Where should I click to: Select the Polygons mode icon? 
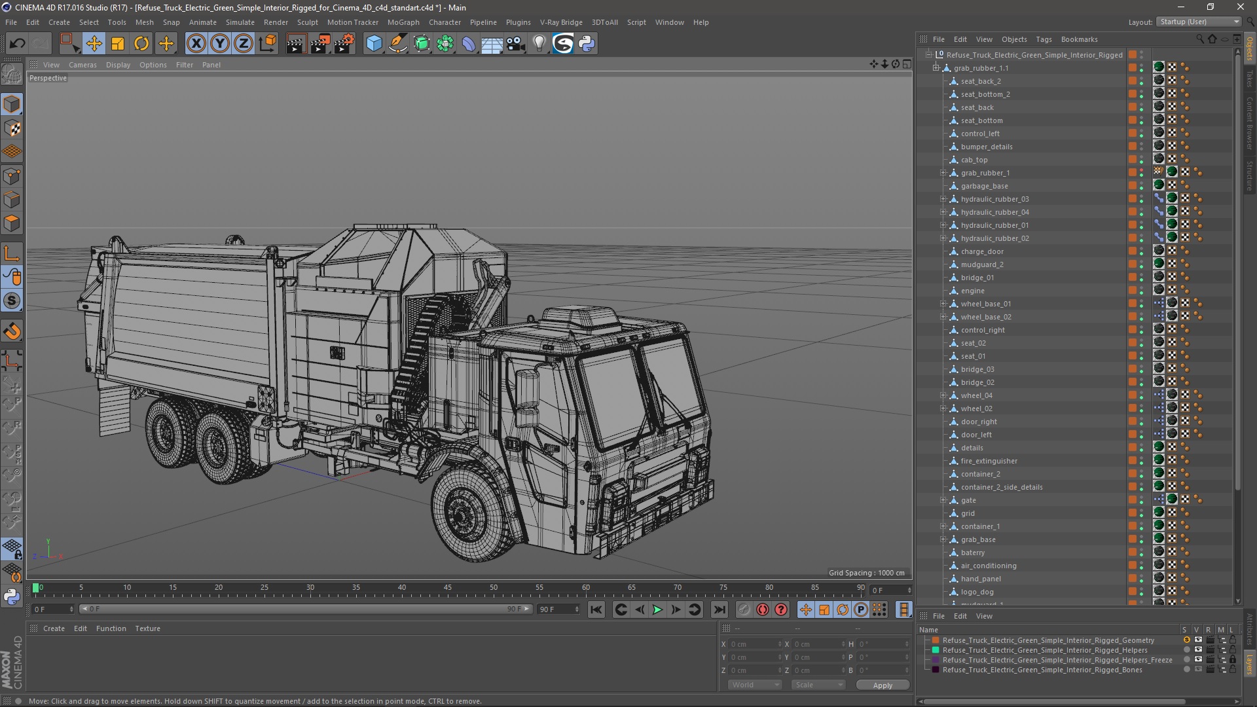point(12,223)
